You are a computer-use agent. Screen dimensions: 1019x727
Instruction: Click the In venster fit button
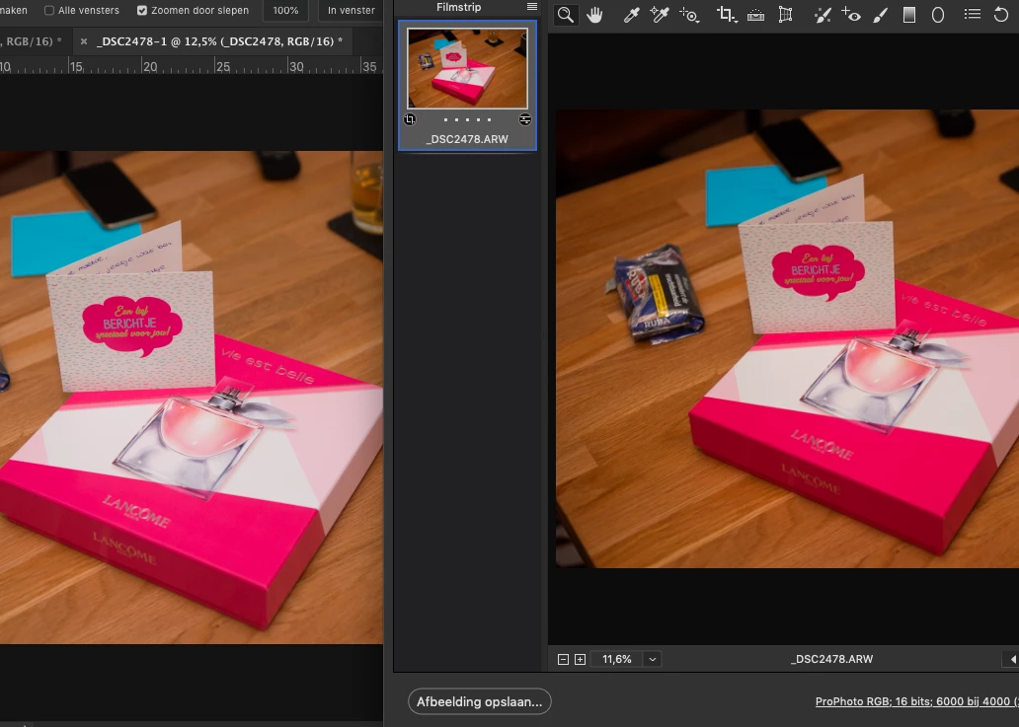point(351,11)
